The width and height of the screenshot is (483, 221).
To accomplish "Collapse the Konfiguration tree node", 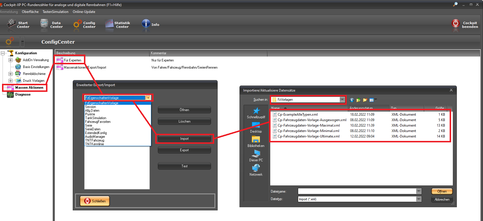I will [x=3, y=53].
